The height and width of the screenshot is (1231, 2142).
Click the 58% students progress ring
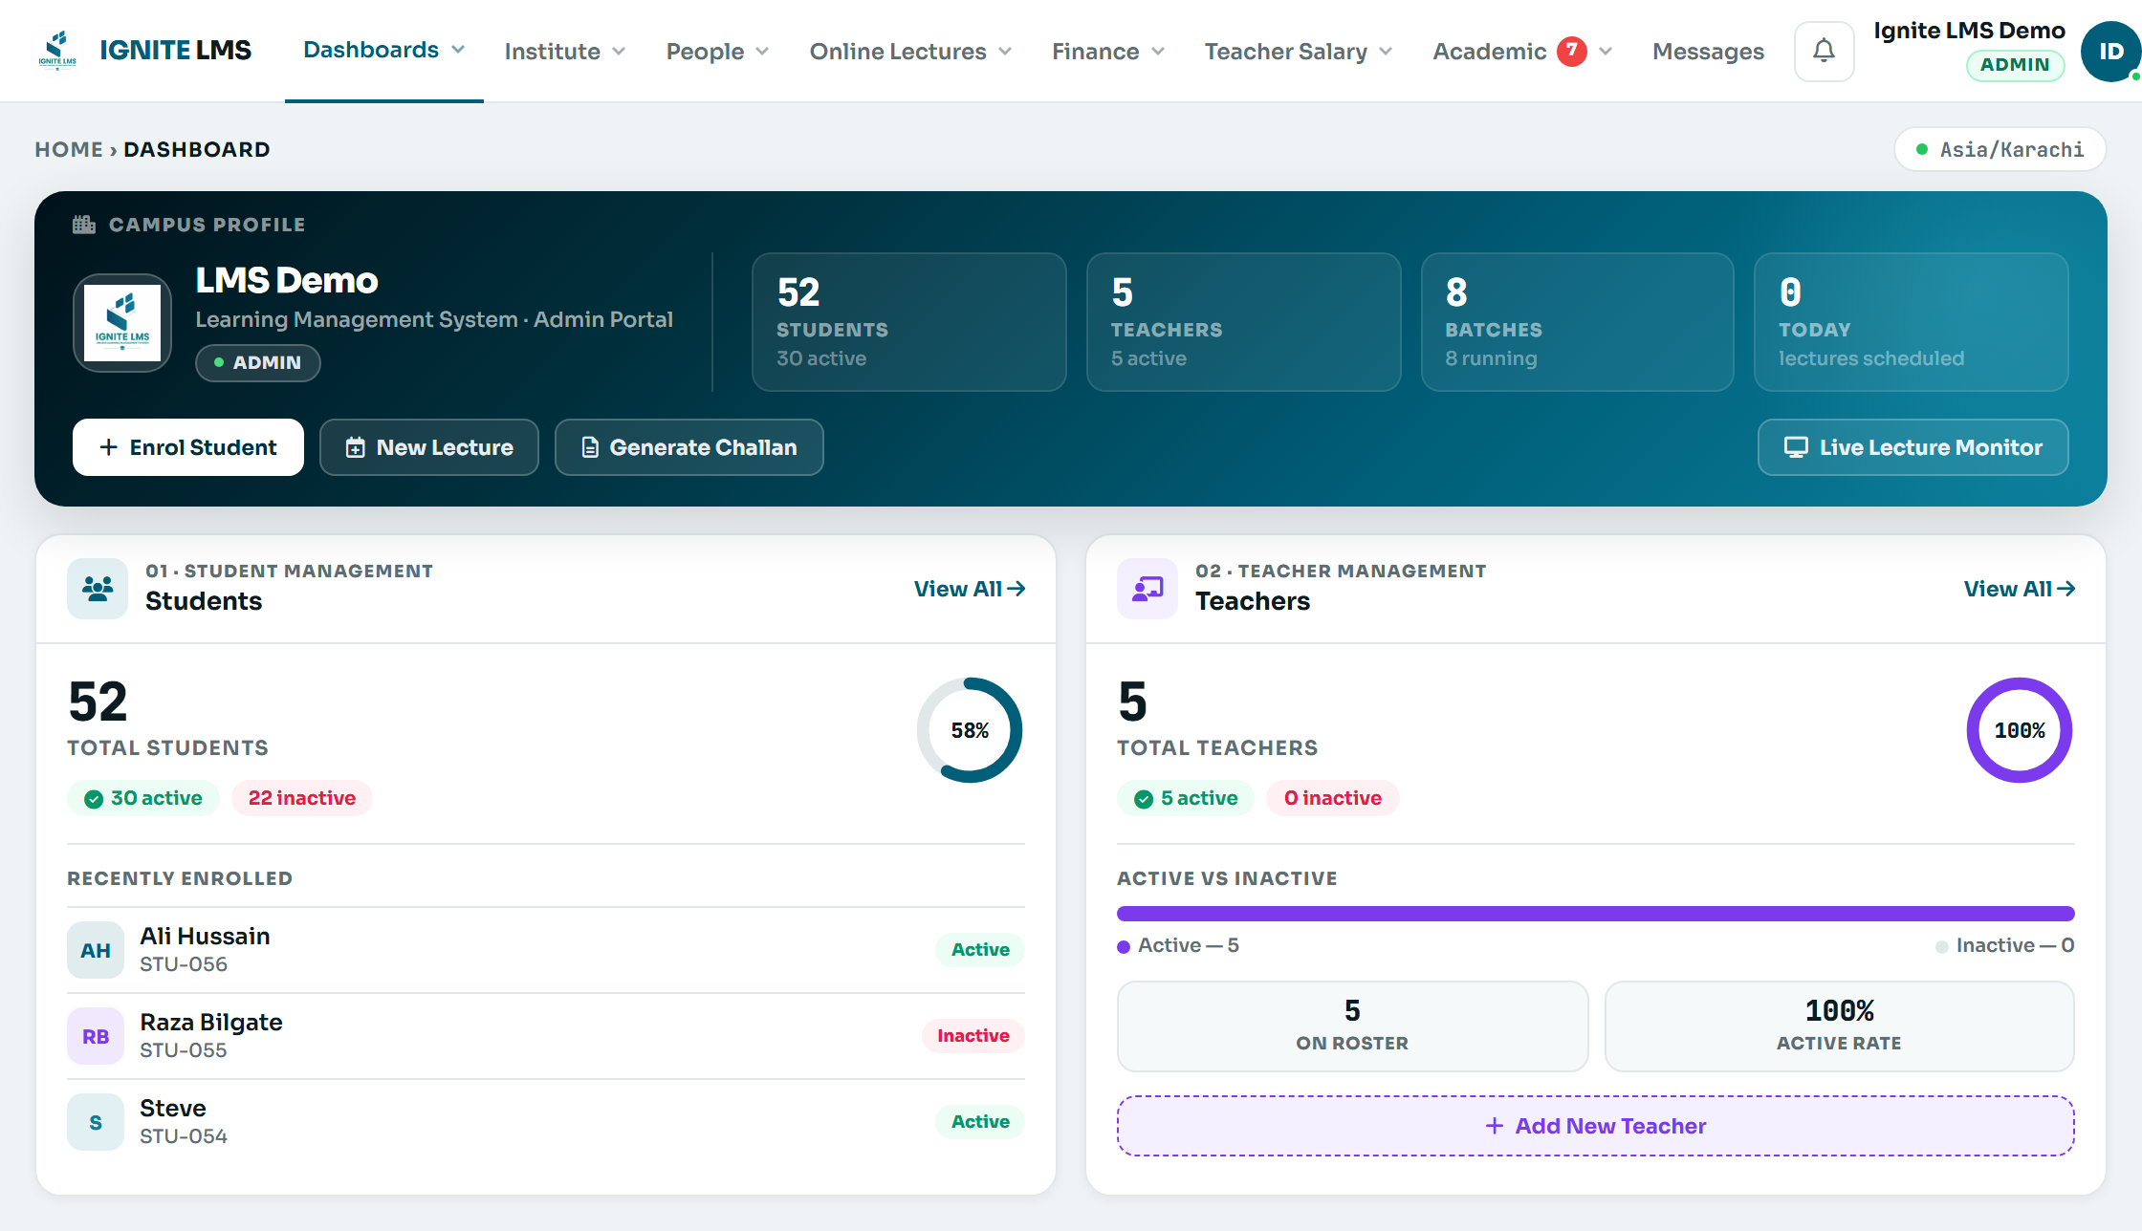(970, 730)
